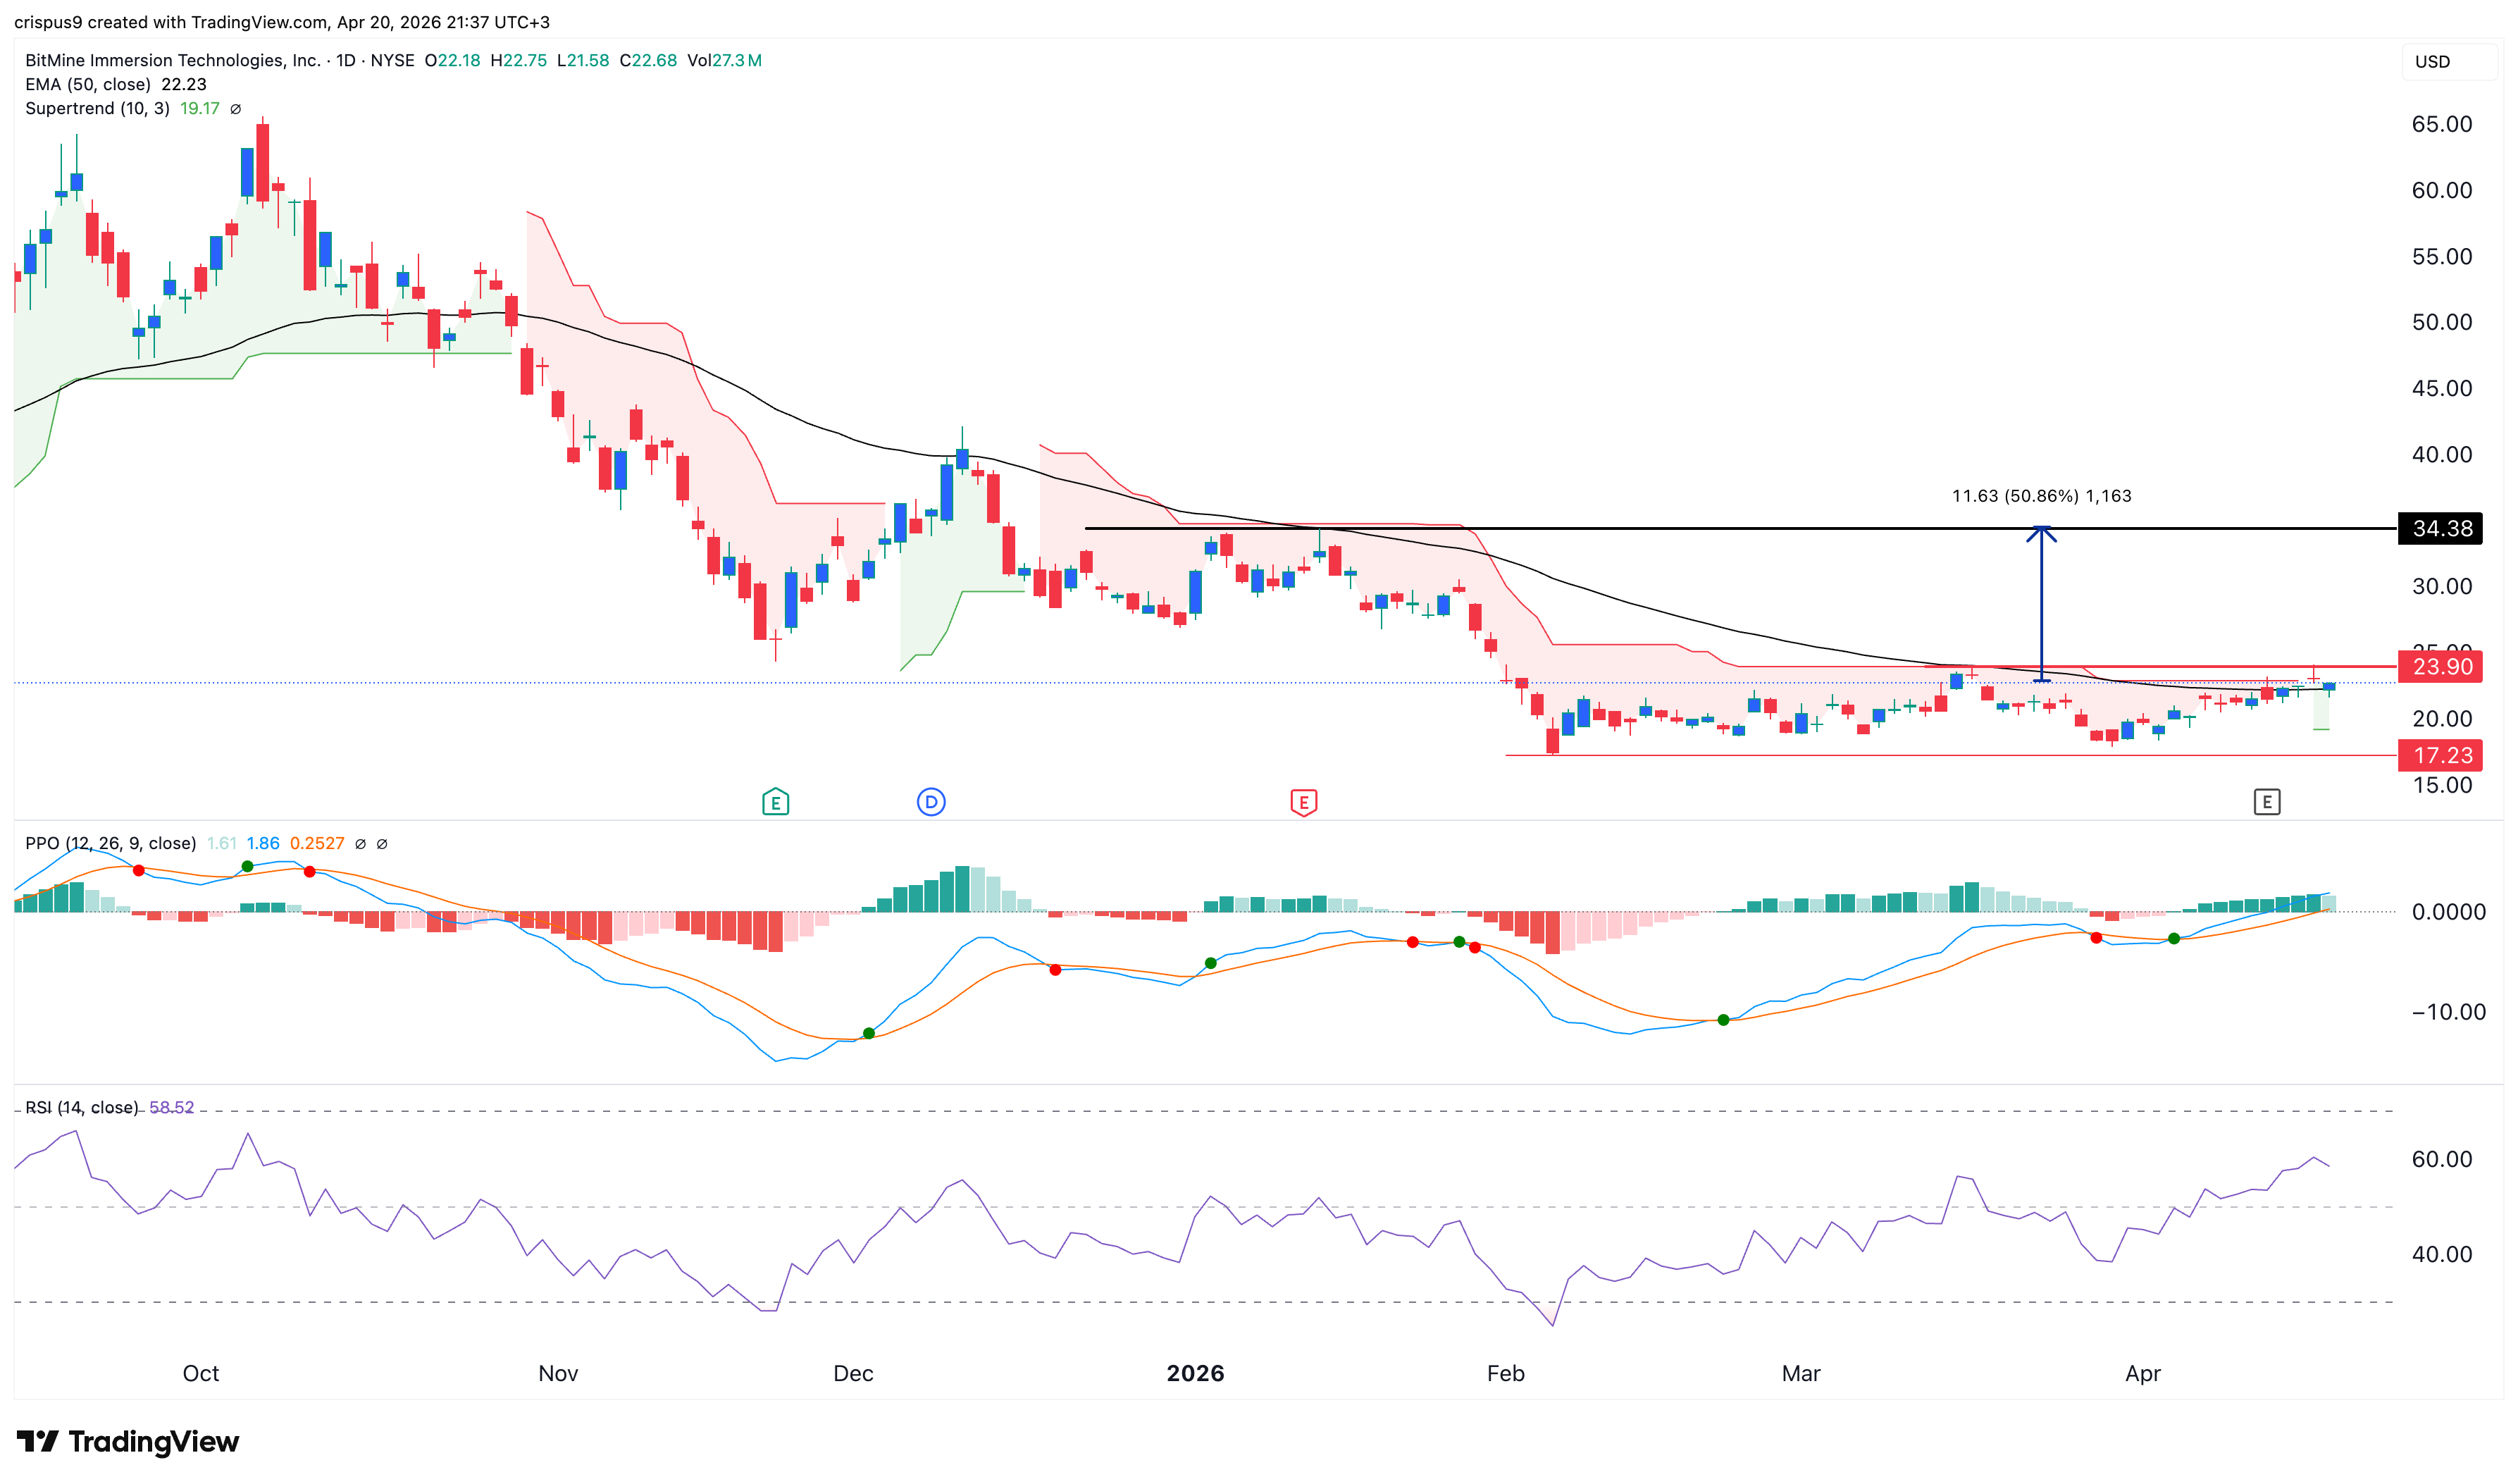Viewport: 2518px width, 1484px height.
Task: Open the RSI (14, close) indicator legend entry
Action: tap(80, 1107)
